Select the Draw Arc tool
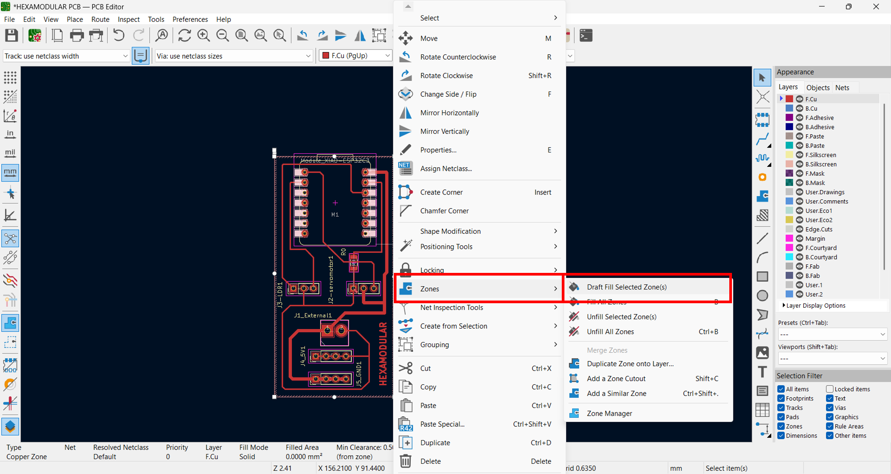Viewport: 891px width, 474px height. pyautogui.click(x=762, y=257)
